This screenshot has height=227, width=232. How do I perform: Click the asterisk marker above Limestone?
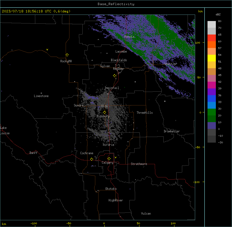[41, 93]
